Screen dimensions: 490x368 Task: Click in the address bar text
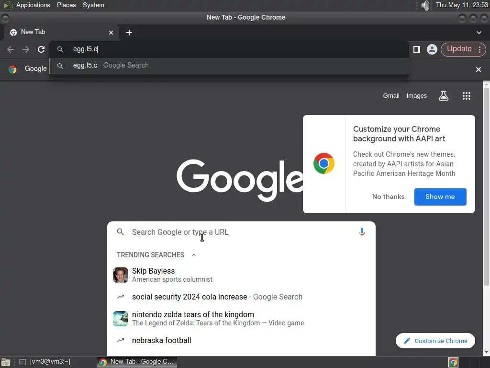click(x=85, y=49)
